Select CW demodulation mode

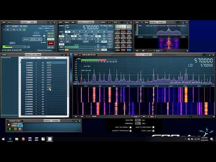click(86, 32)
